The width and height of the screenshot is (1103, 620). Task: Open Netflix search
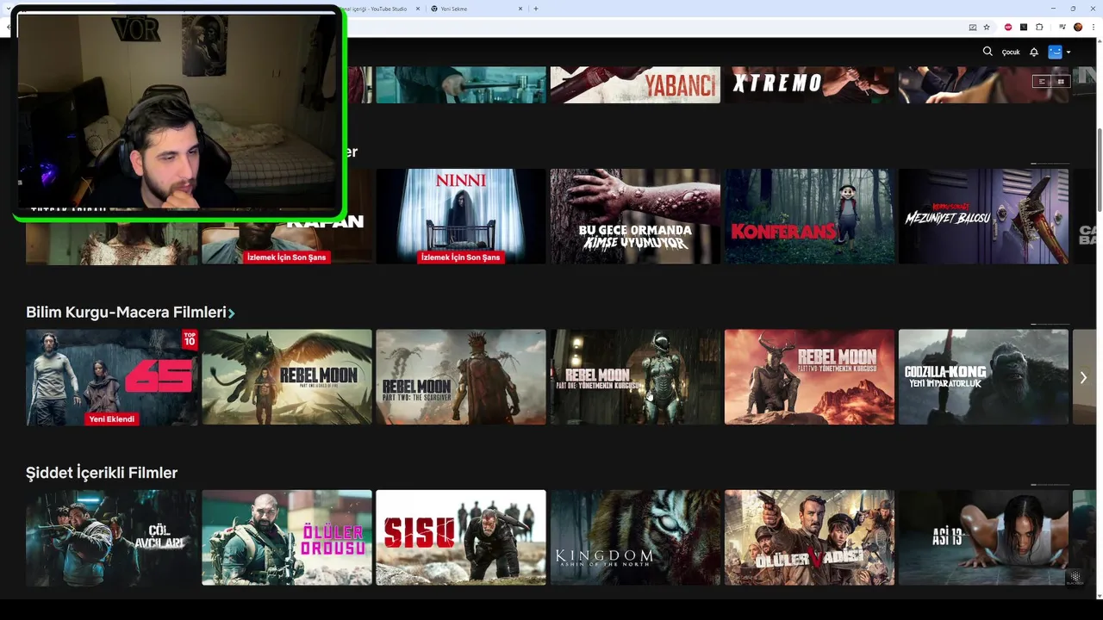pyautogui.click(x=988, y=52)
